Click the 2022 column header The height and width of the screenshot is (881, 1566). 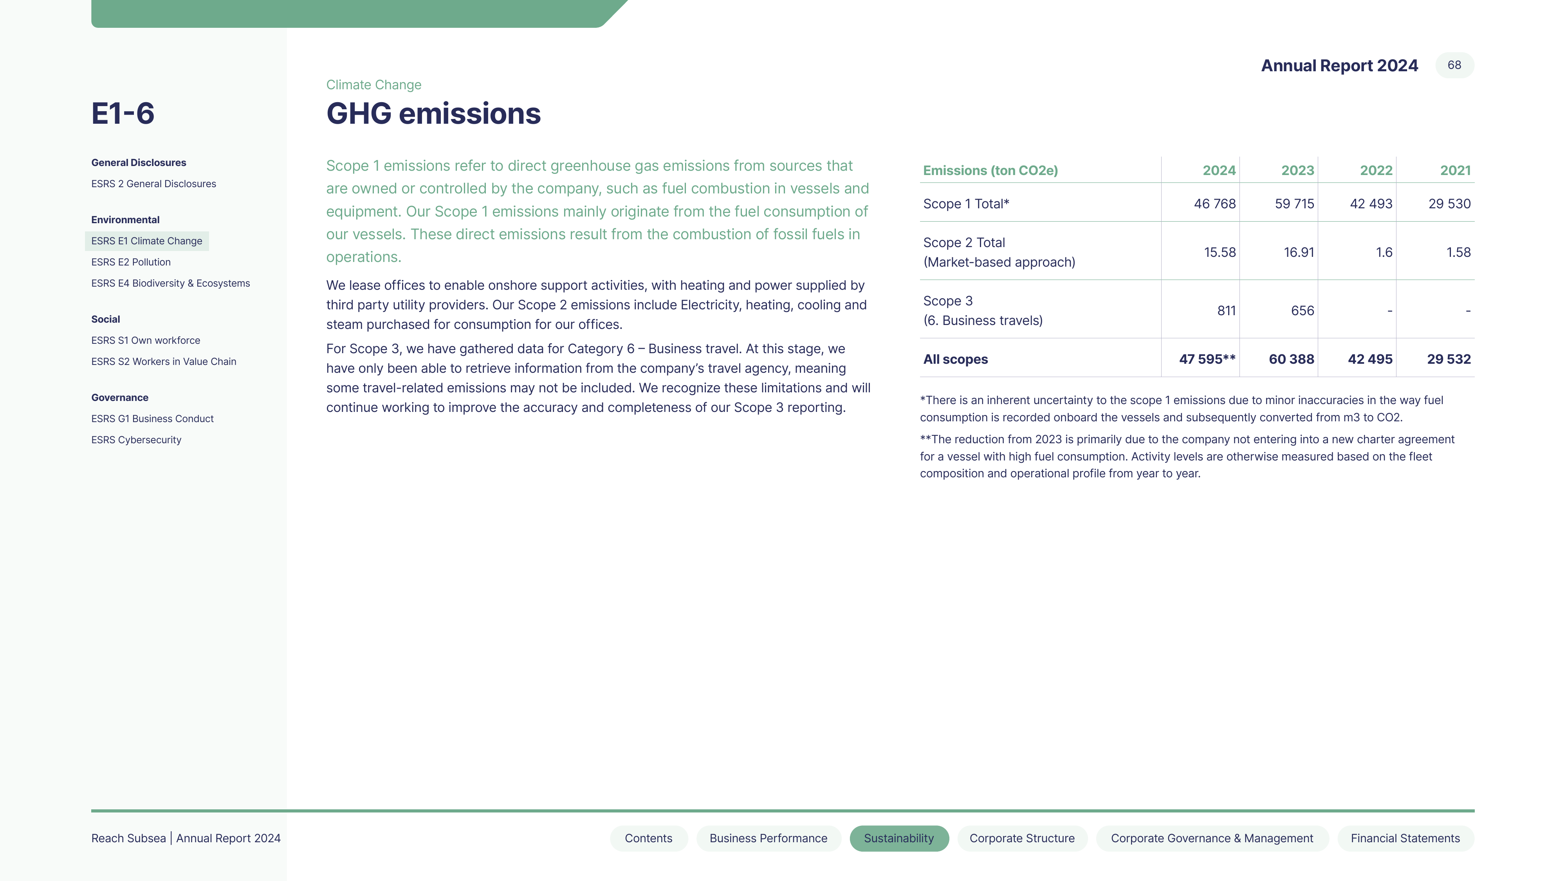click(1376, 171)
